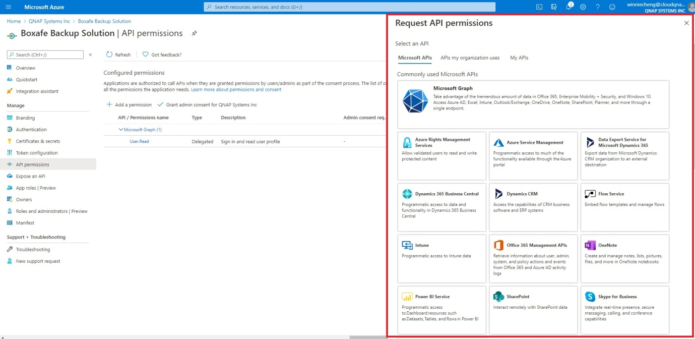The image size is (695, 339).
Task: Click the Microsoft Azure logo text
Action: [x=44, y=7]
